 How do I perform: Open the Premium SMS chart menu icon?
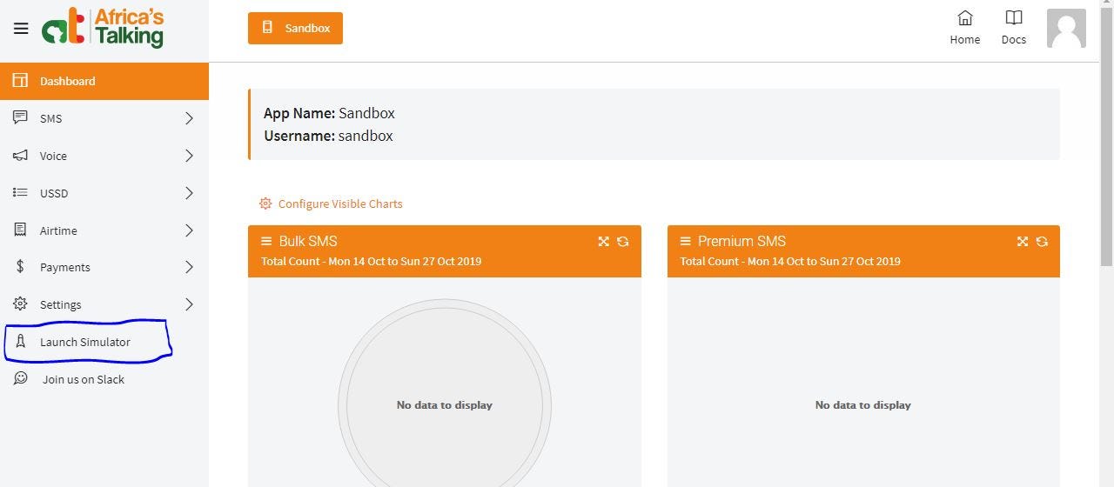686,241
